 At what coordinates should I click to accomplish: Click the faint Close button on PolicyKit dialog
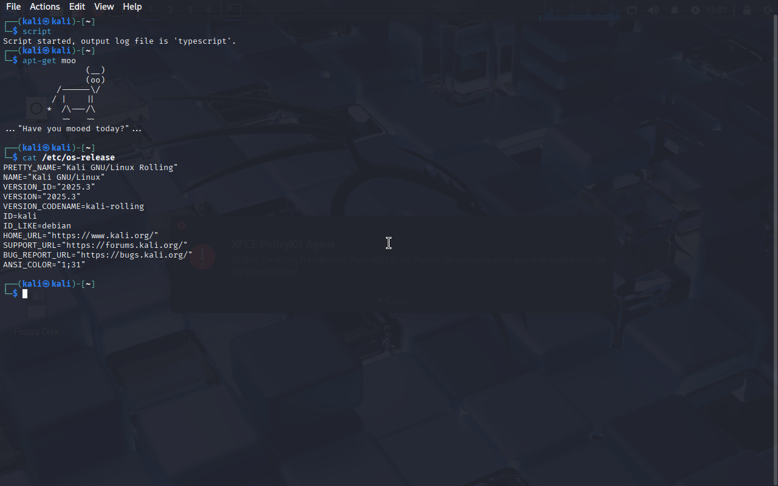[392, 300]
